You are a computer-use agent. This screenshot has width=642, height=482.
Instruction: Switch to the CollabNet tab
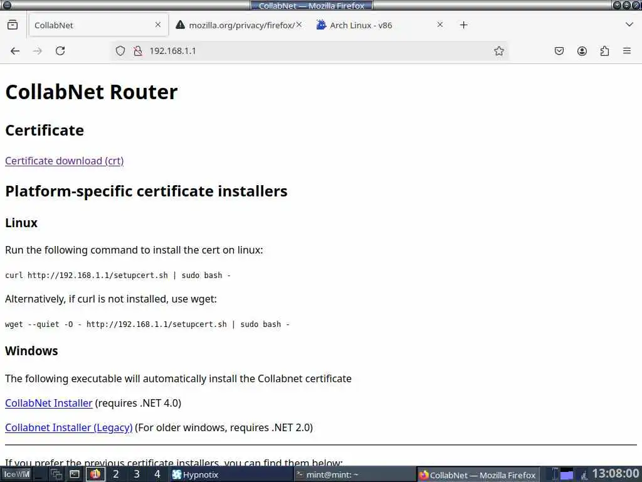click(x=98, y=25)
